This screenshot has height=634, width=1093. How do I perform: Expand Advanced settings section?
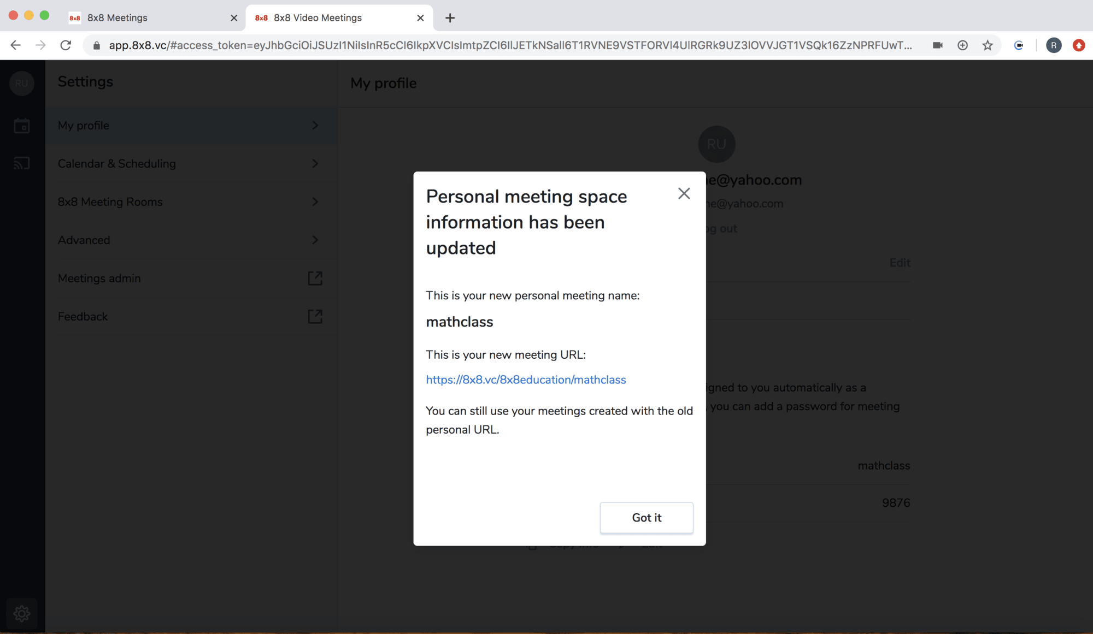(x=315, y=240)
